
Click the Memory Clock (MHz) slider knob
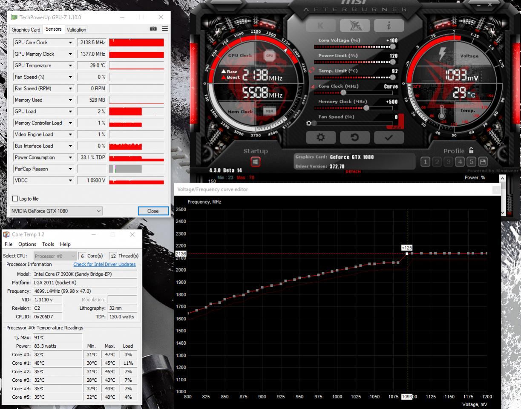366,108
